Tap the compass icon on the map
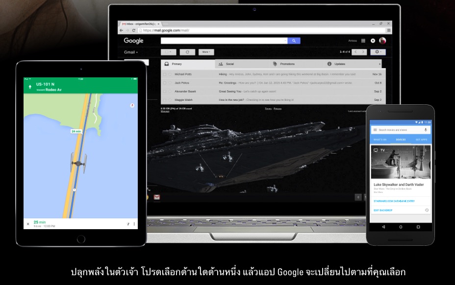 click(132, 105)
